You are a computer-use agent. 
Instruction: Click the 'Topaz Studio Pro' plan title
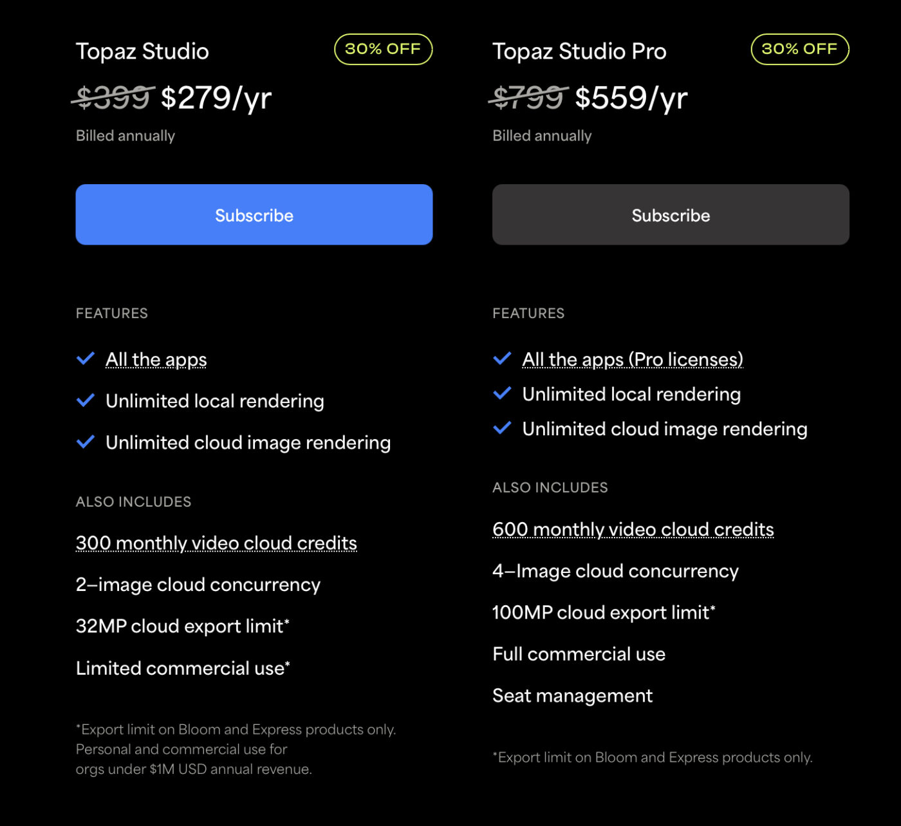[579, 52]
